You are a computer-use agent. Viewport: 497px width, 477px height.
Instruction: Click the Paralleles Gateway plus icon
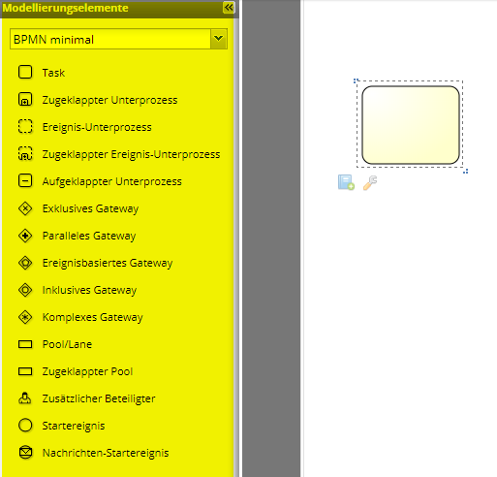[x=25, y=236]
